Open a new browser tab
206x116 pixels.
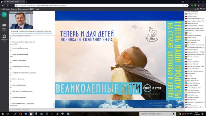tap(26, 2)
